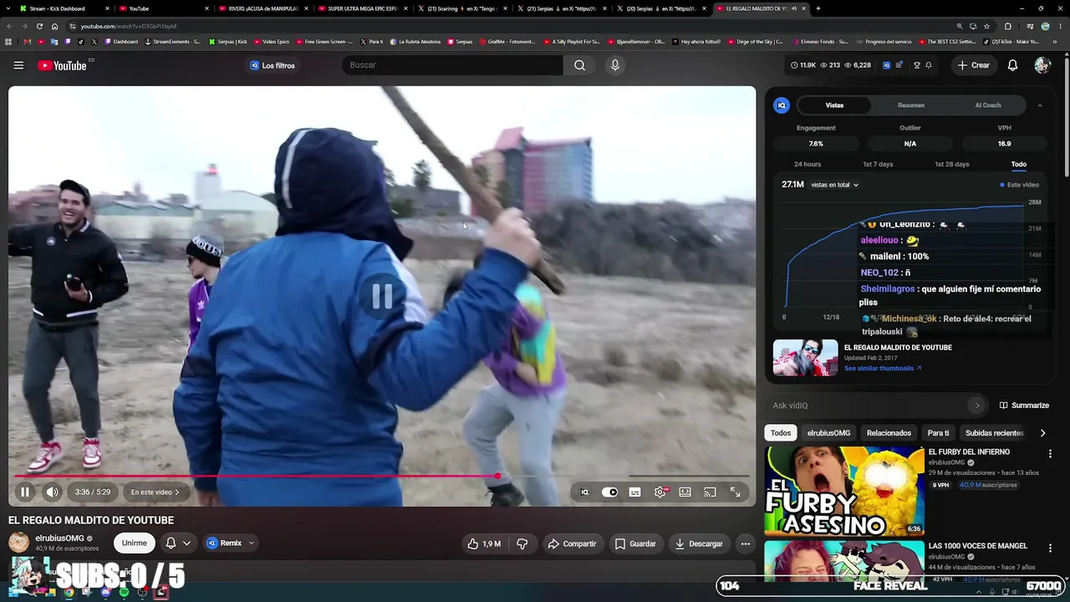Screen dimensions: 1070x602
Task: Click the search magnifier button
Action: [x=579, y=65]
